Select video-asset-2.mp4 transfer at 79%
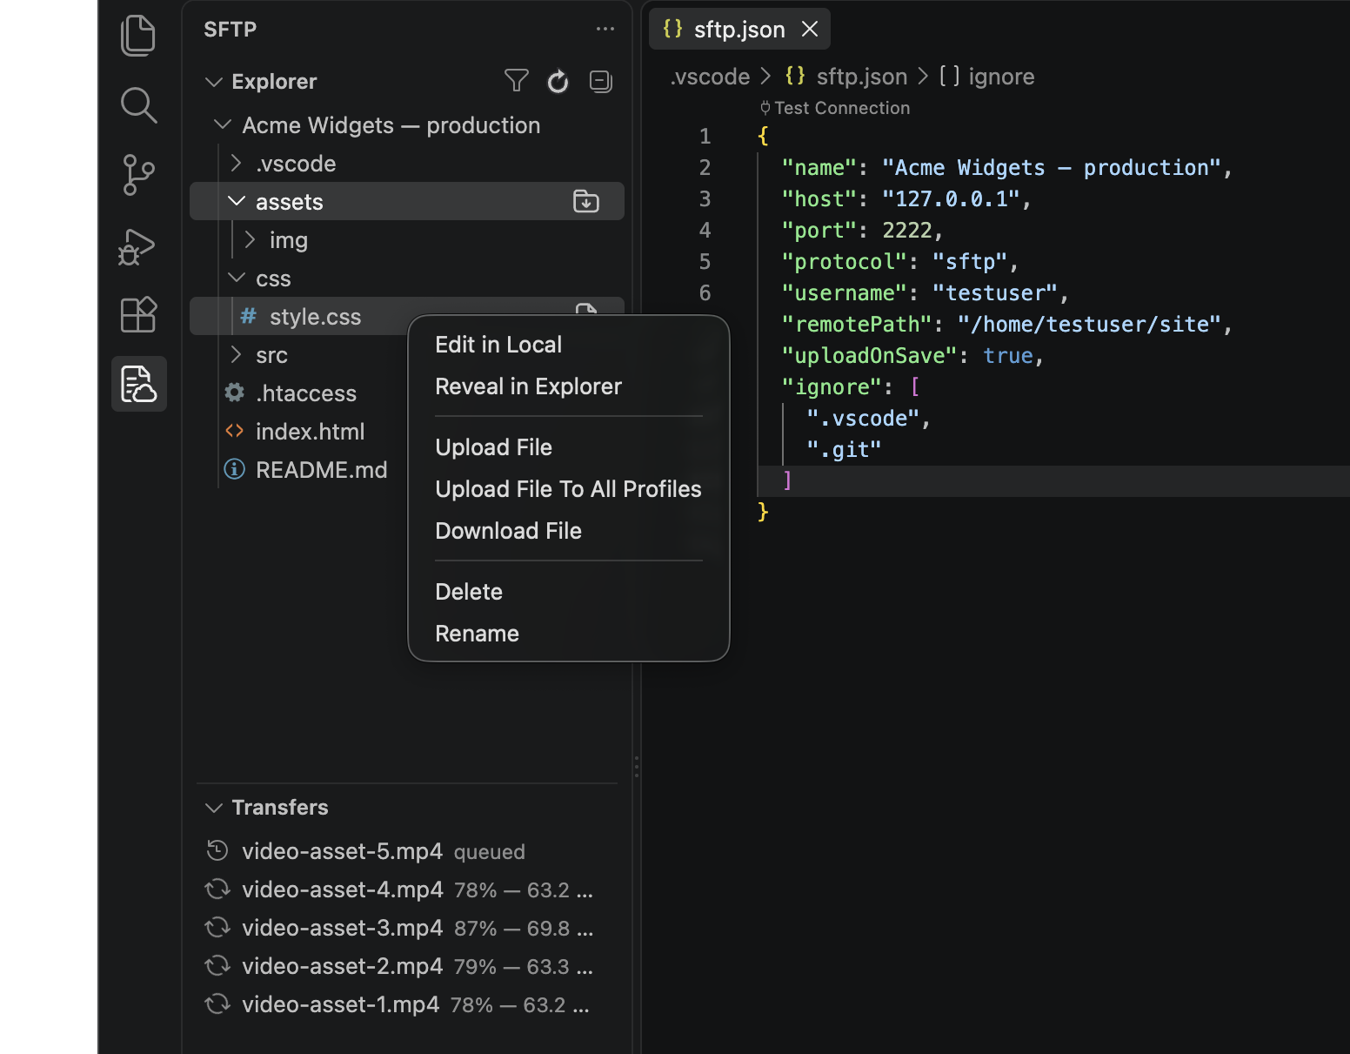 coord(407,965)
